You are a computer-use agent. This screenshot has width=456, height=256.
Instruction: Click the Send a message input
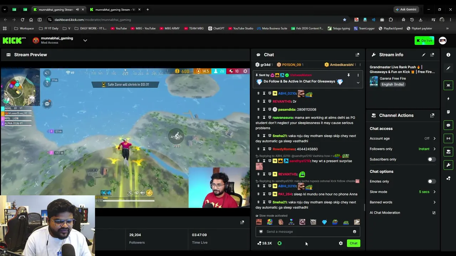pos(308,231)
